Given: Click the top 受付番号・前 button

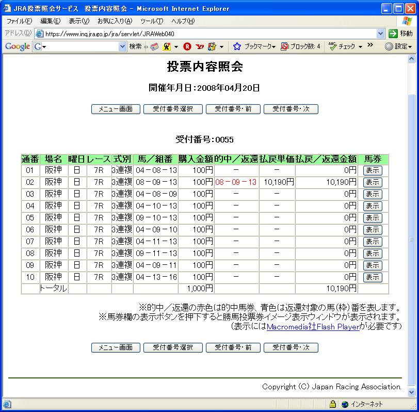Looking at the screenshot, I should (x=233, y=109).
